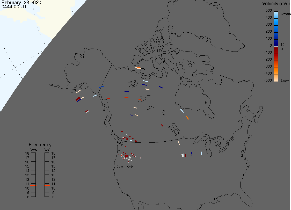Screen dimensions: 291x210
Task: Click '14' left of the cvw frequency bar
Action: 27,171
